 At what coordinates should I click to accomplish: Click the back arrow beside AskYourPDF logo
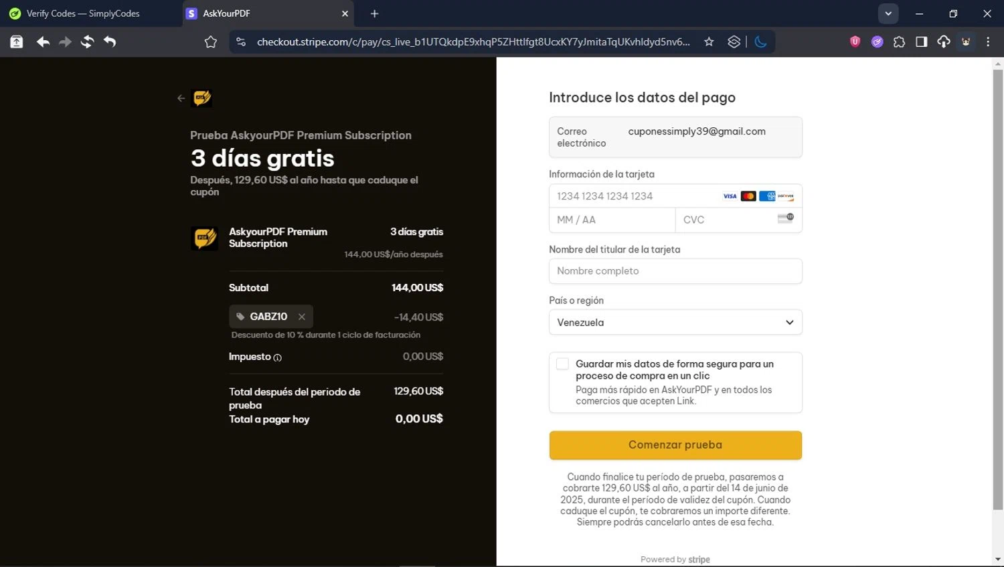tap(181, 98)
